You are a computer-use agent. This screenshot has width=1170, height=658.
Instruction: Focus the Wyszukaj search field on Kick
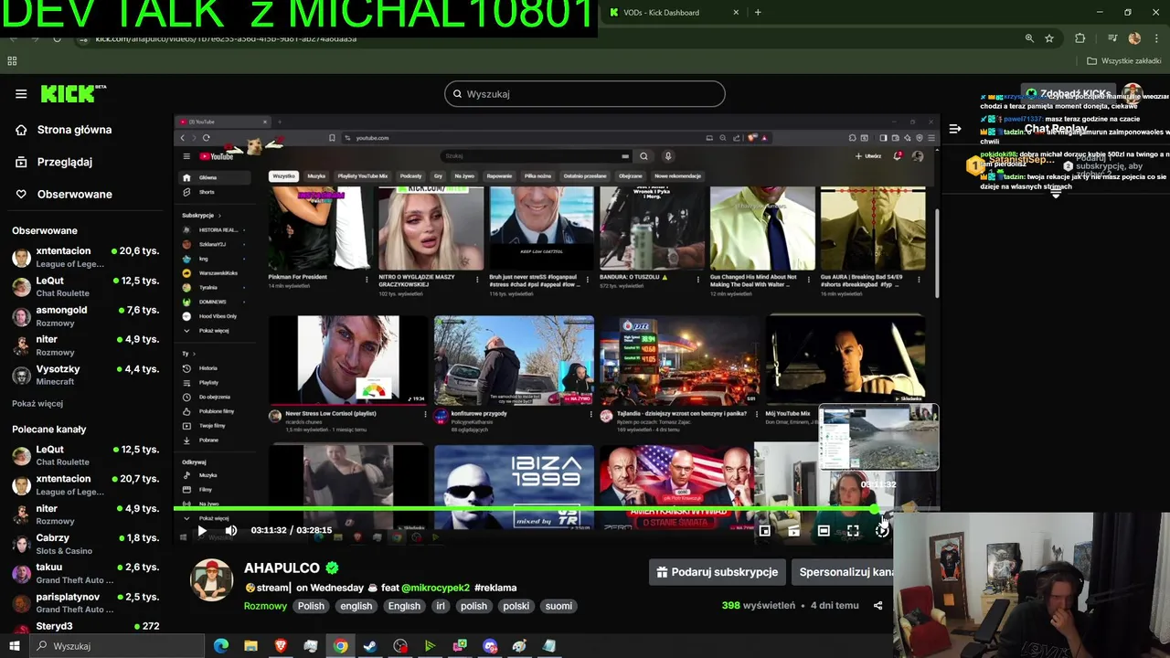585,94
